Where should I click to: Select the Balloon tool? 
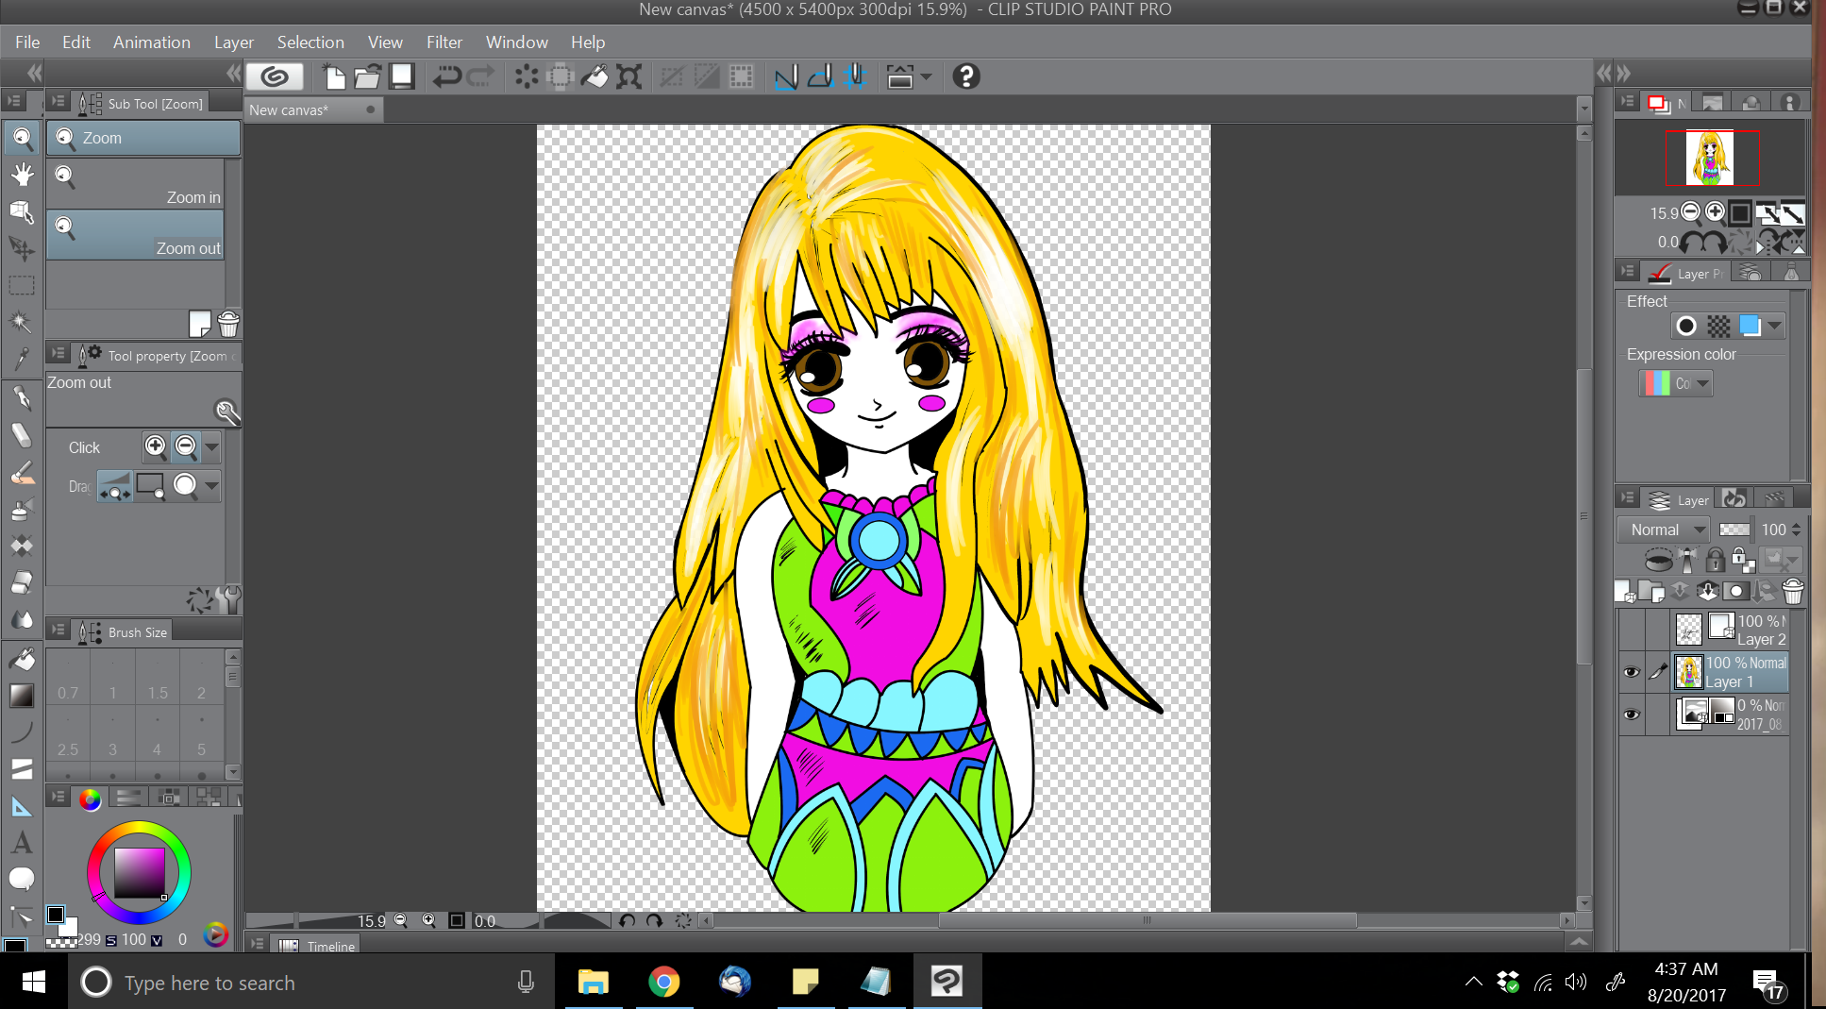[22, 880]
